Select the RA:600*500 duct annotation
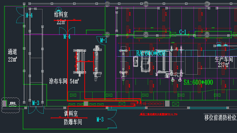 151,53
